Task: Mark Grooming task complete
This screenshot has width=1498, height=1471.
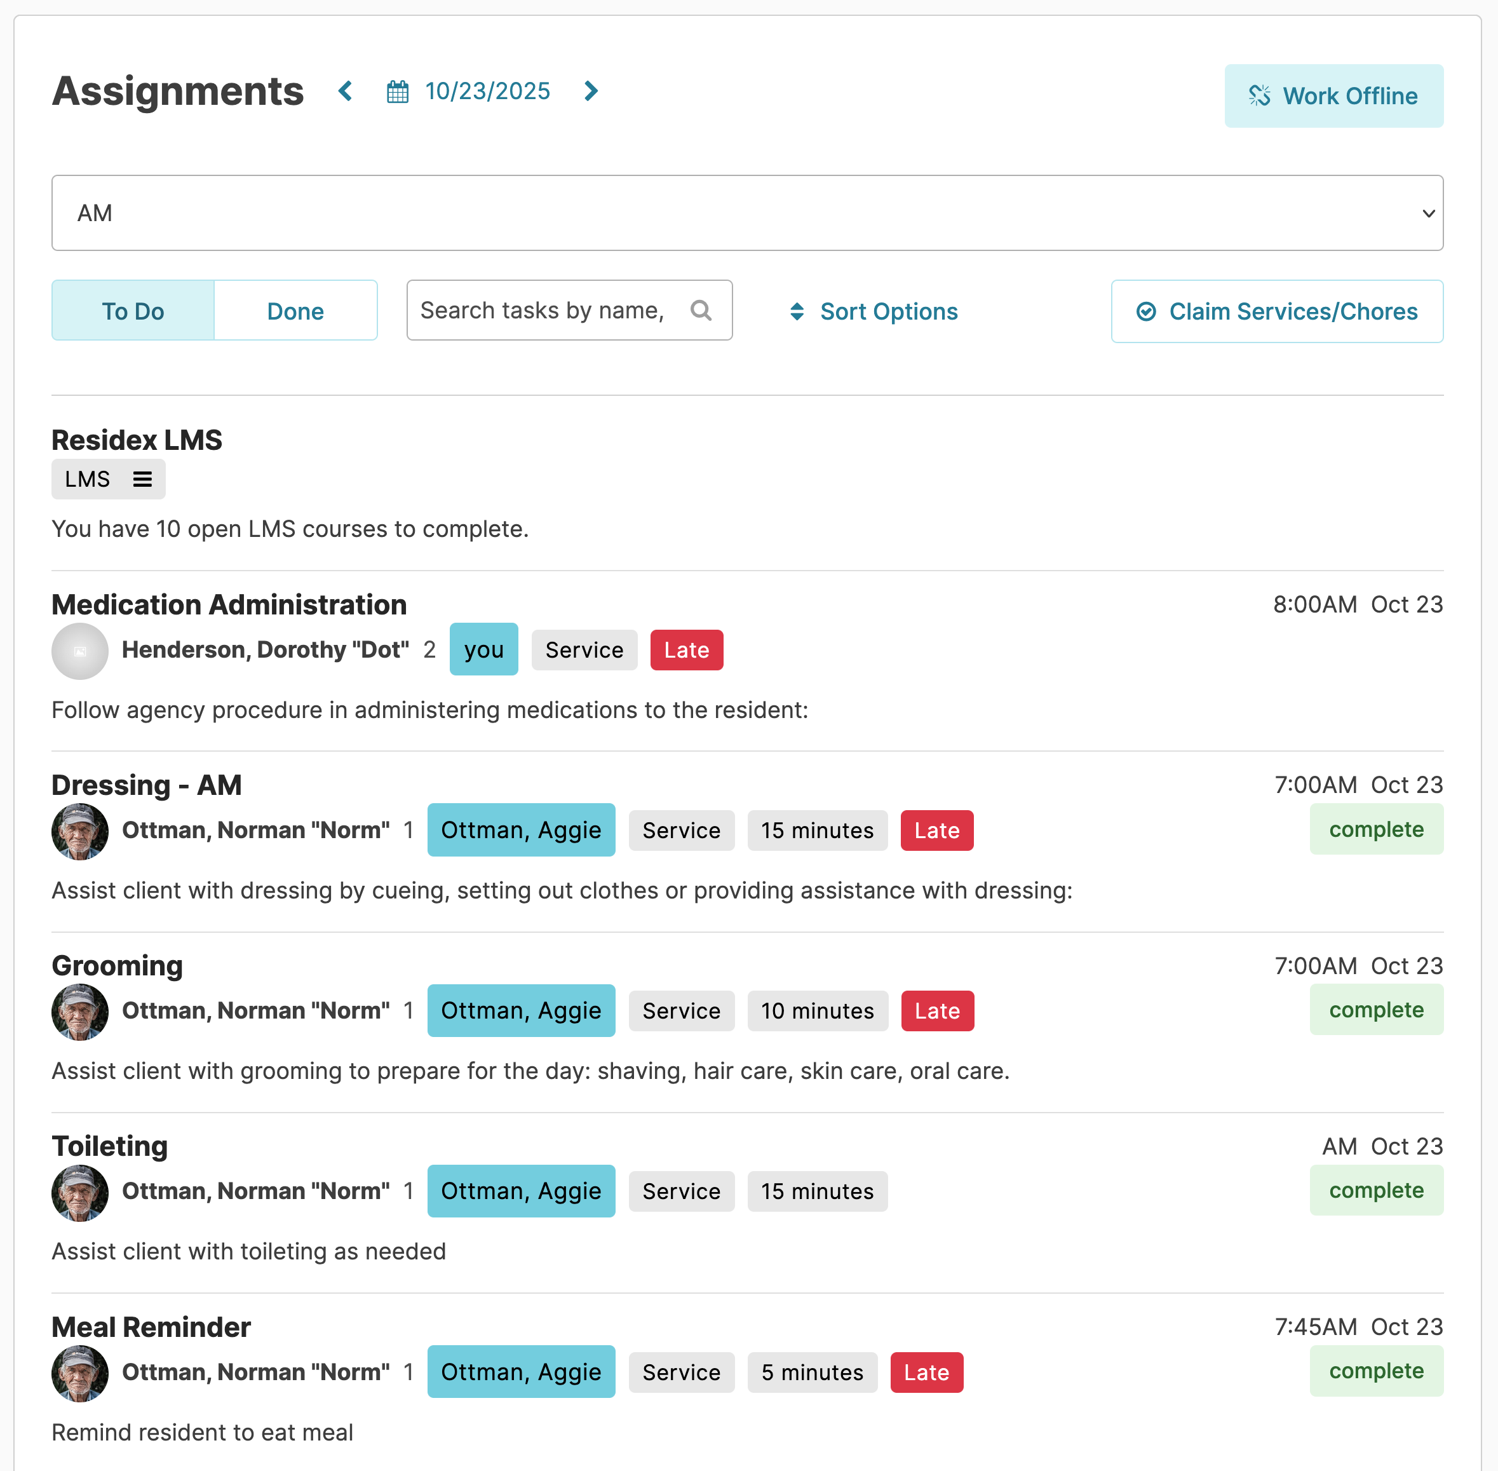Action: (1375, 1010)
